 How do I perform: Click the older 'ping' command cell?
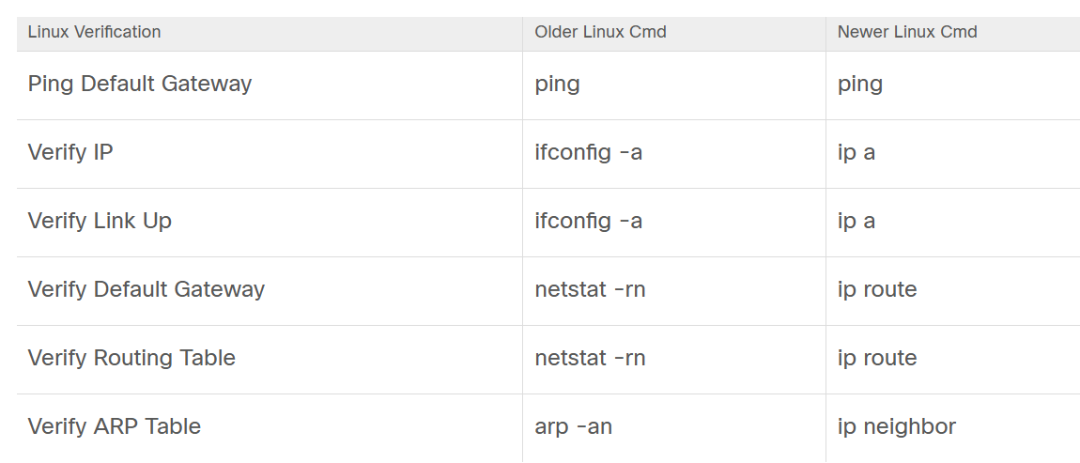[x=557, y=84]
